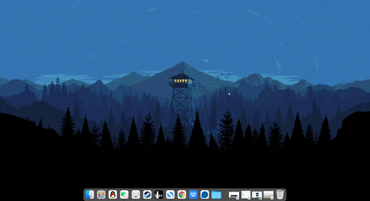Viewport: 370px width, 201px height.
Task: Restore minimized window with gray badge
Action: point(268,195)
